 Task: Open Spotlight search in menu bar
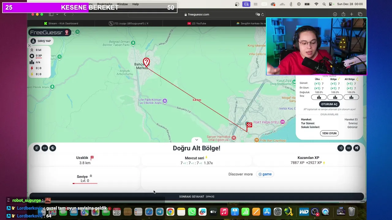point(324,4)
